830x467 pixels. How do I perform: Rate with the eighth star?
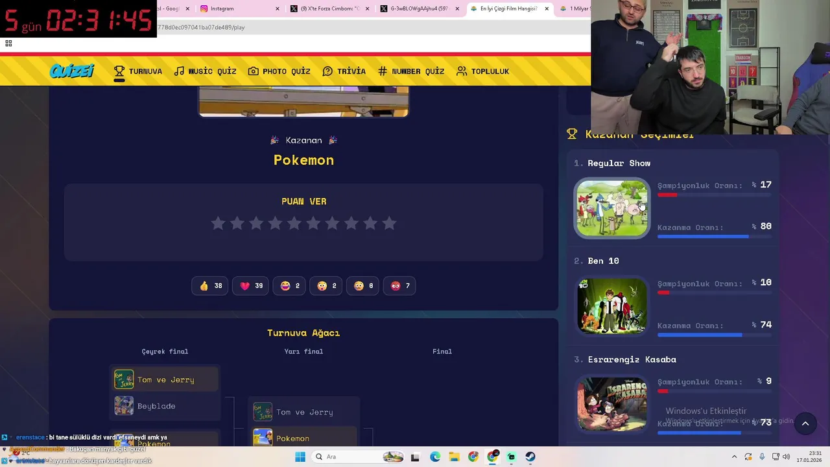point(351,223)
